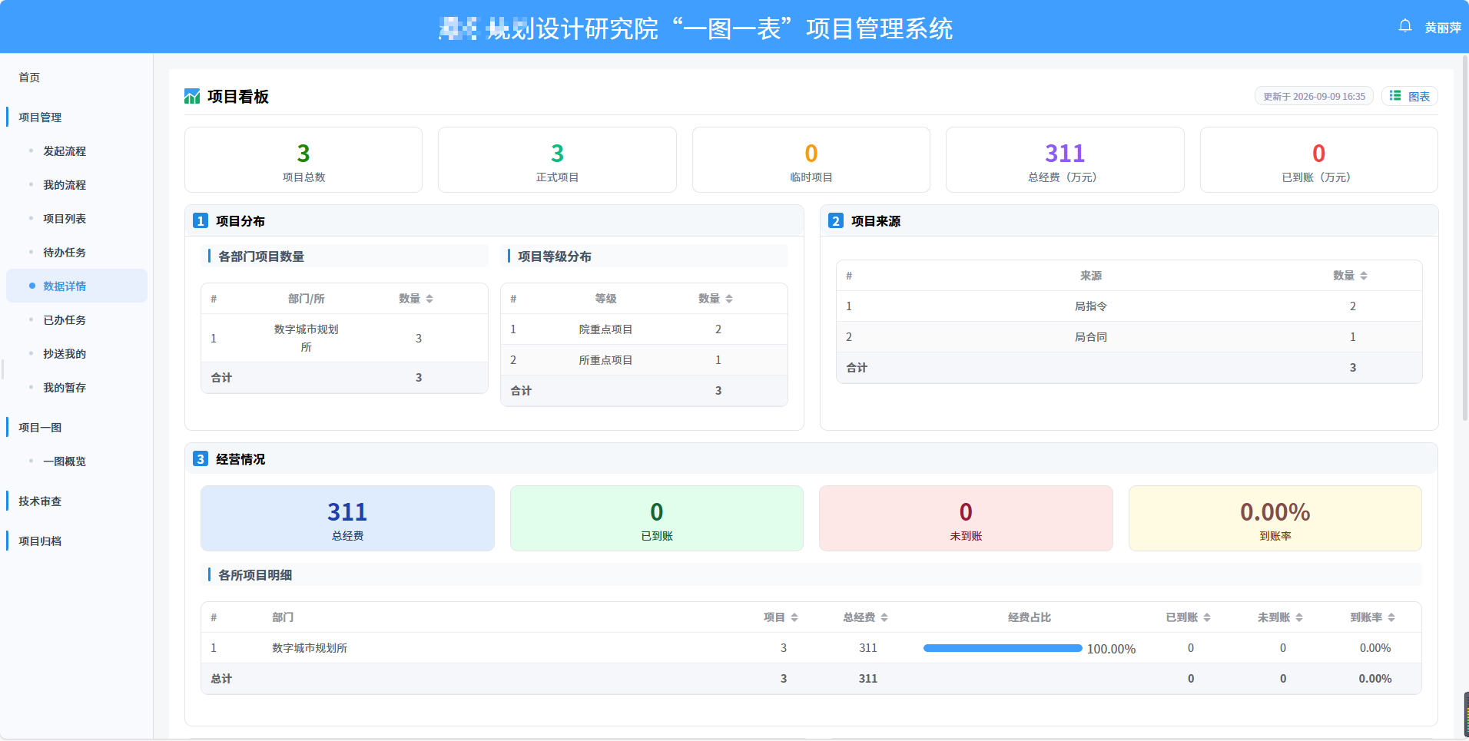Viewport: 1469px width, 741px height.
Task: Click the 项目等级分布 section heading
Action: [x=555, y=256]
